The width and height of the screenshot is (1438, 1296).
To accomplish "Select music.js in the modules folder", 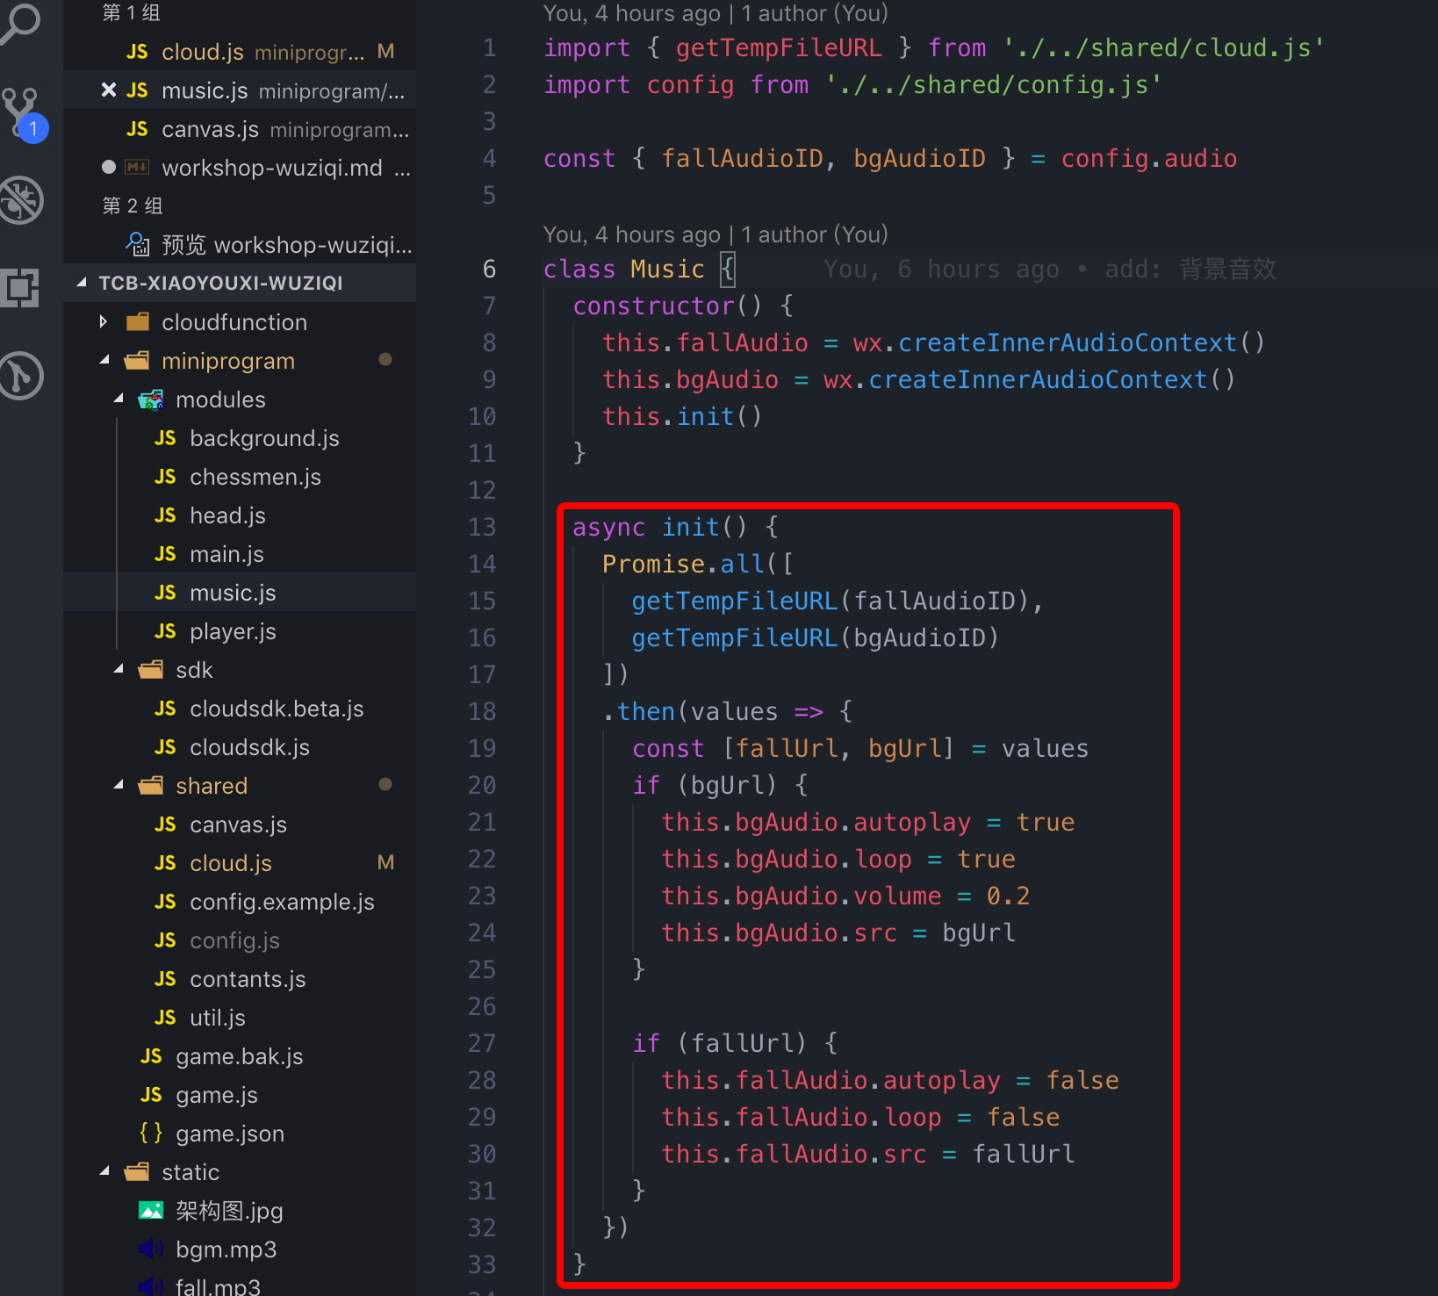I will click(240, 593).
